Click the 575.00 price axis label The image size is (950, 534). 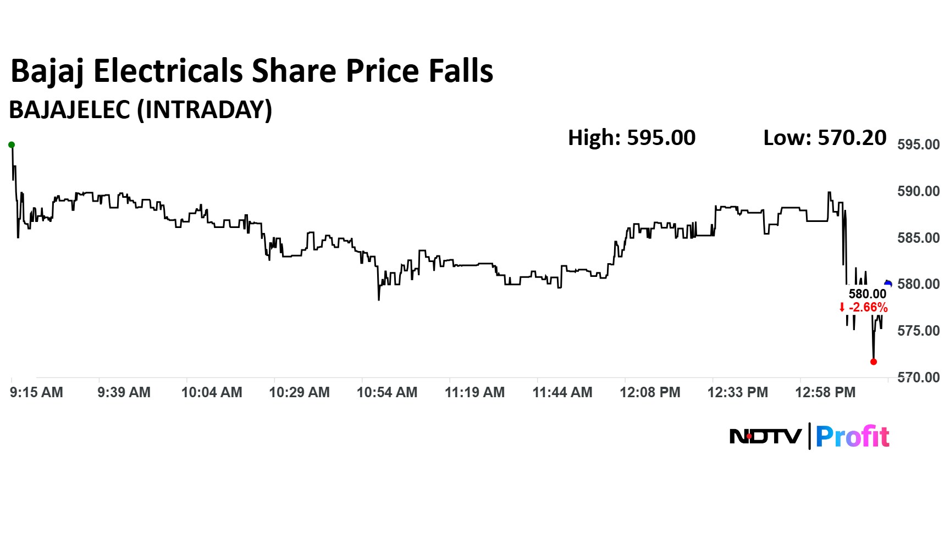(x=919, y=331)
